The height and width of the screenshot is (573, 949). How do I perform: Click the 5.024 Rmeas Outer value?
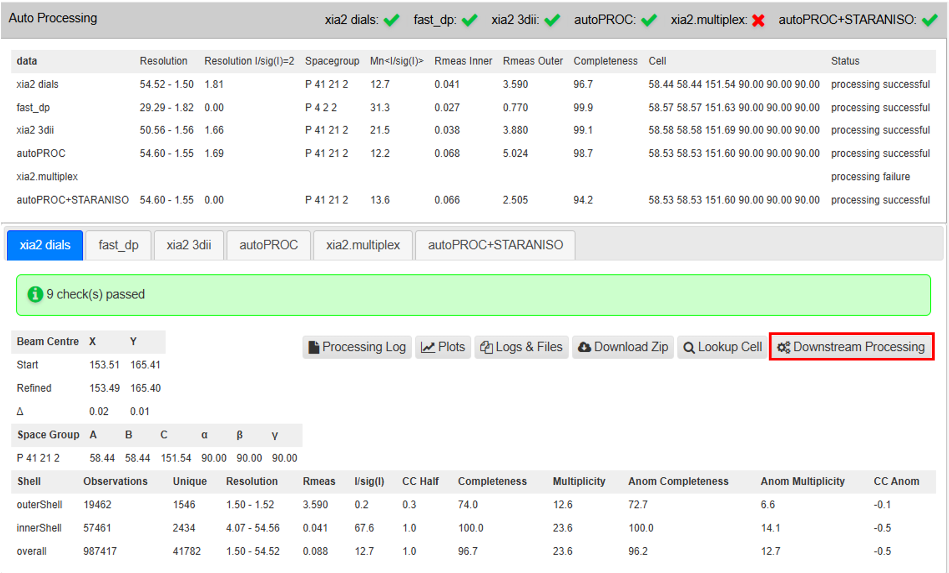tap(515, 153)
